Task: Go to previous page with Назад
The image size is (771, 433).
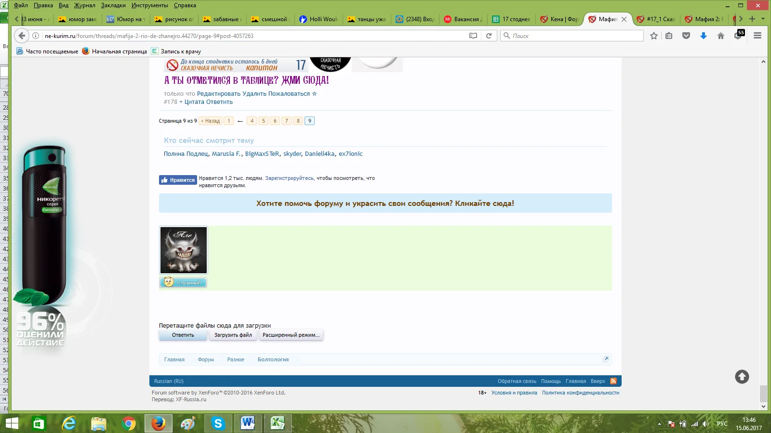Action: (211, 121)
